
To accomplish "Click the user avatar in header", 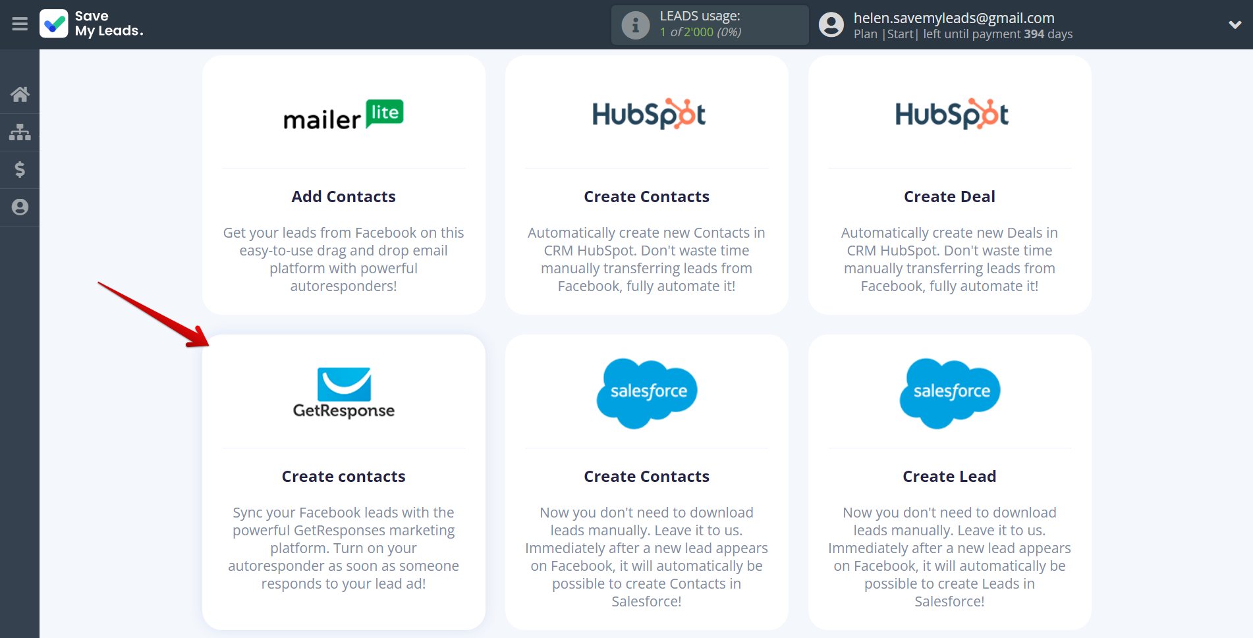I will (x=831, y=25).
